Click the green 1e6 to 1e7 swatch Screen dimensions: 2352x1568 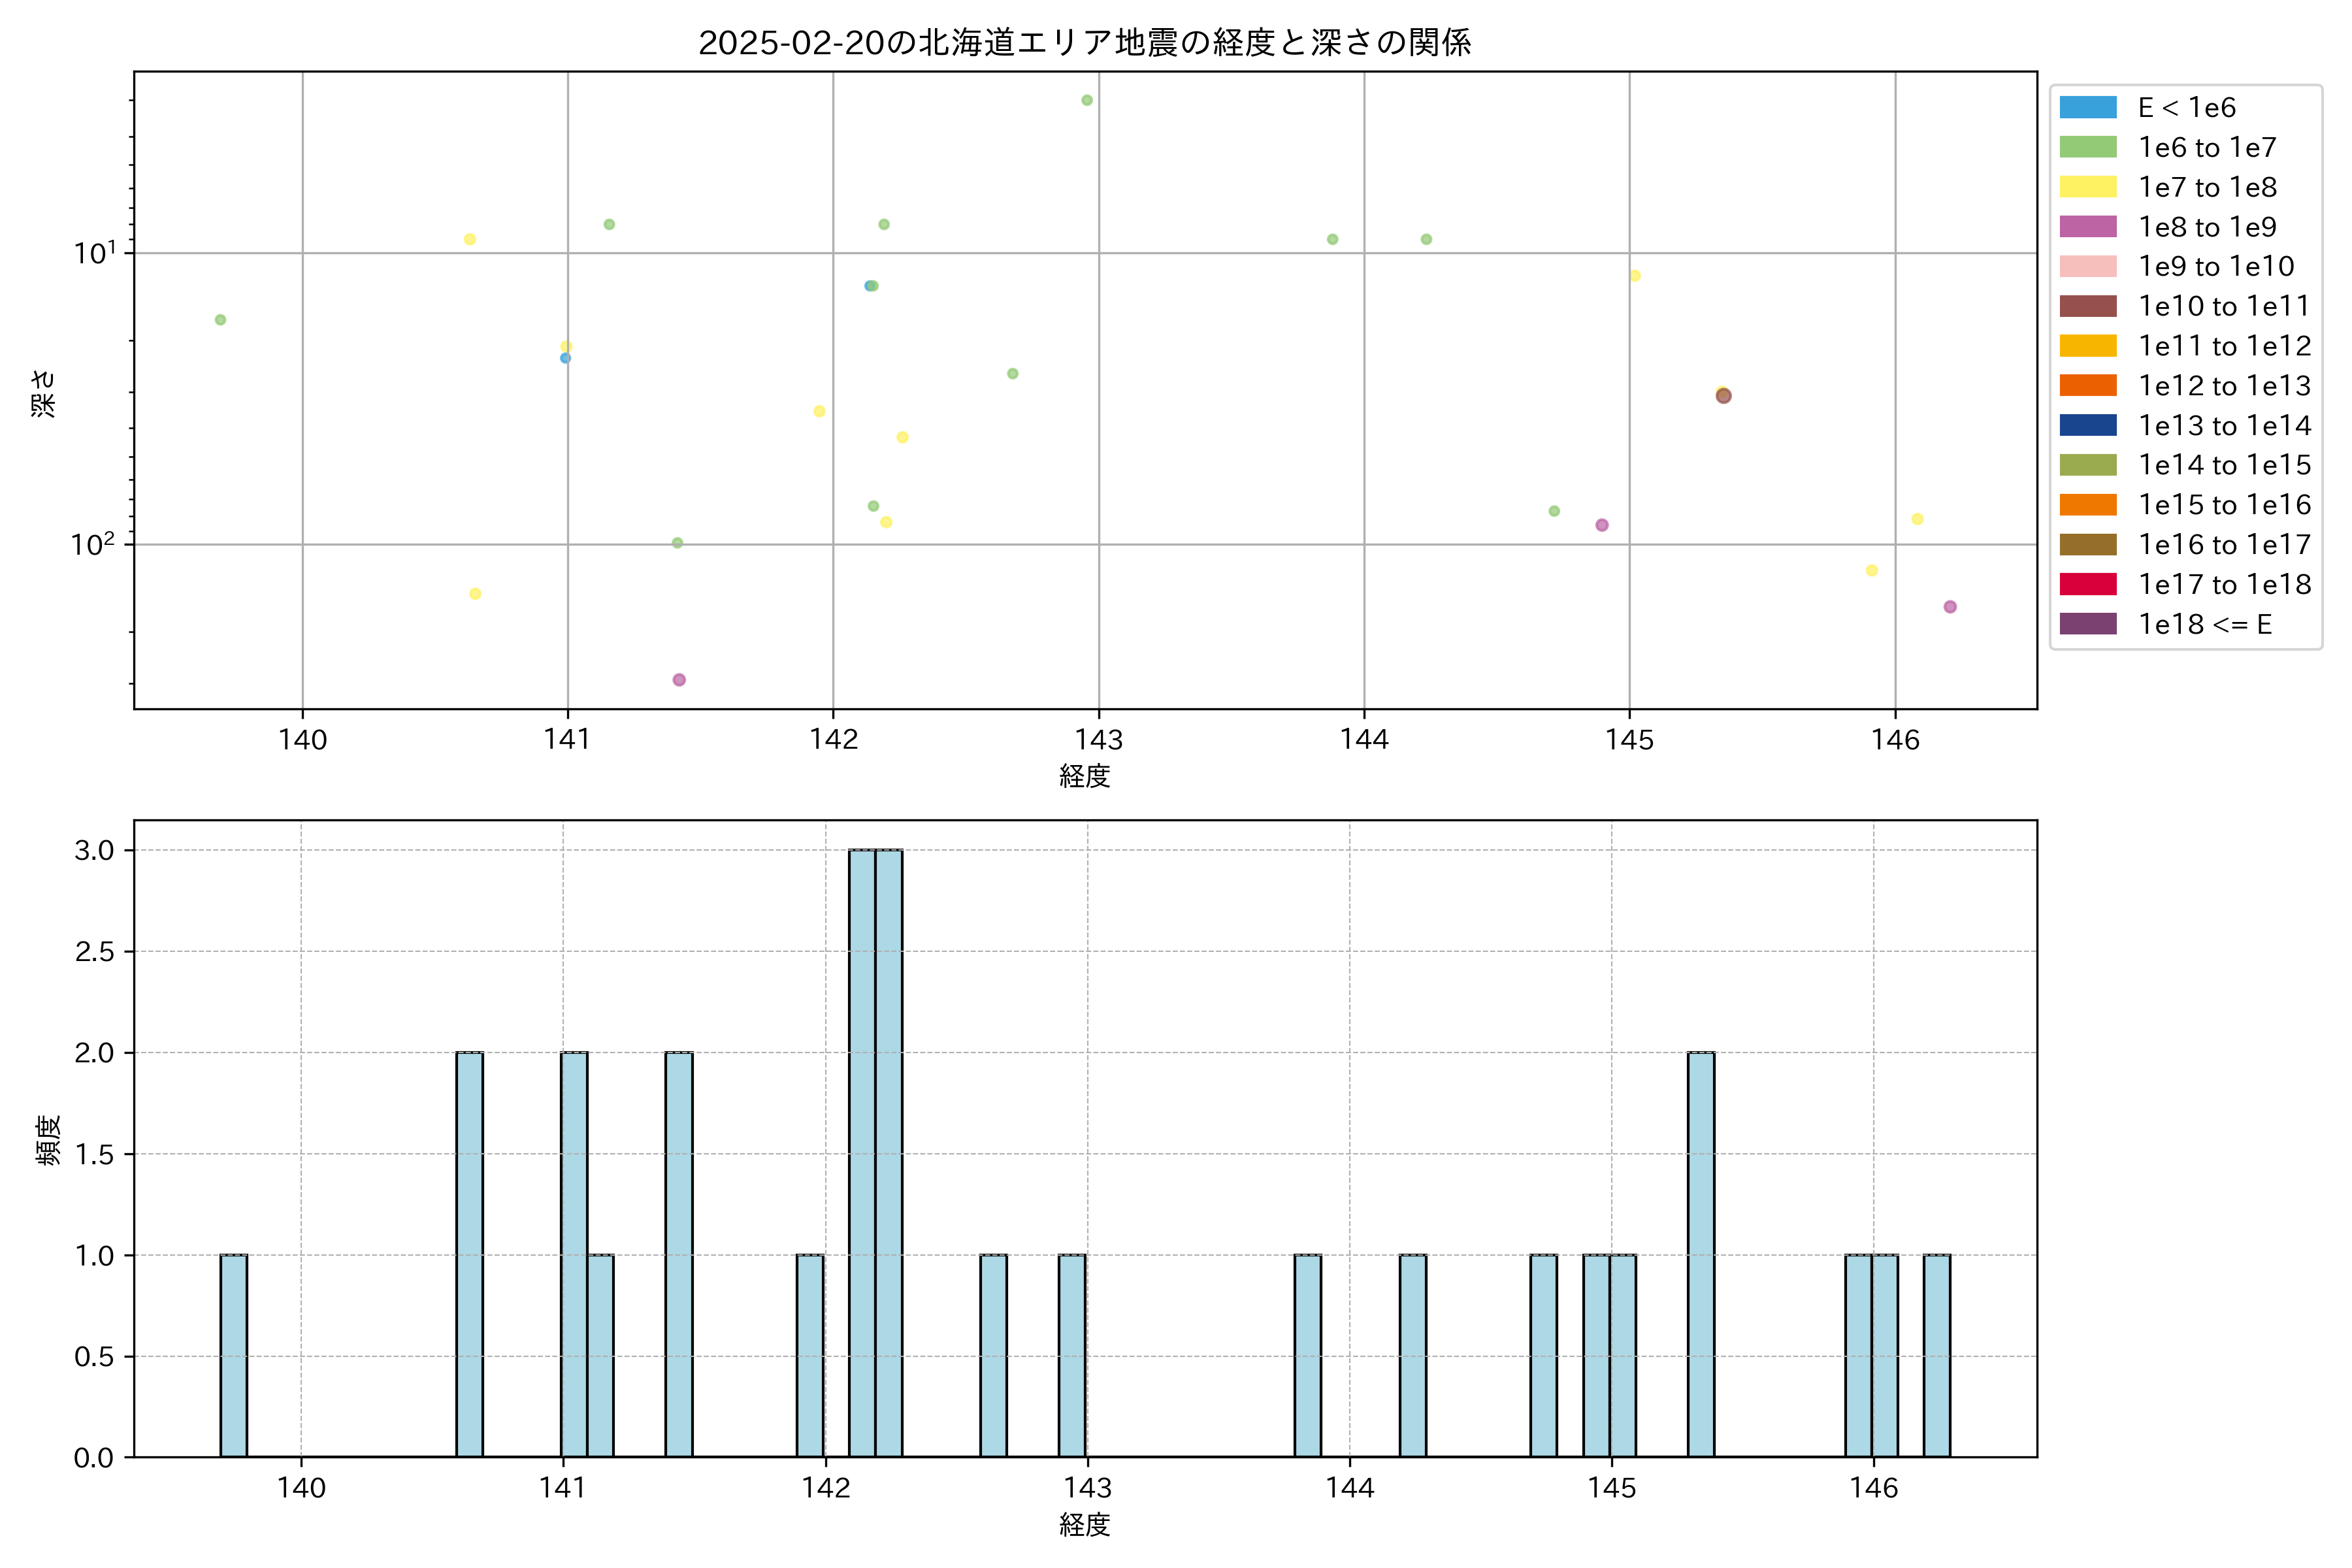(2087, 148)
